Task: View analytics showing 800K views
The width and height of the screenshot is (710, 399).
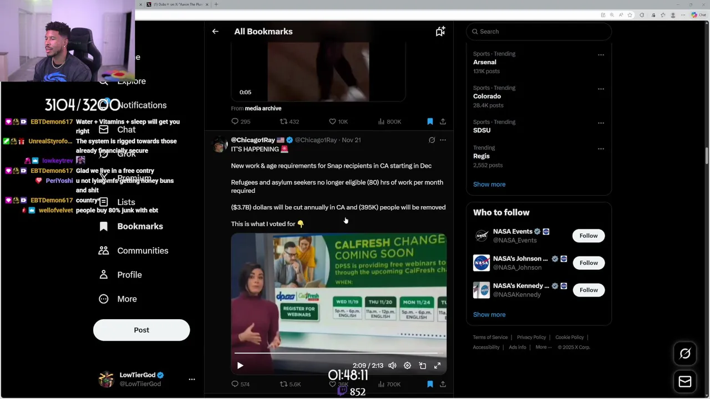Action: [389, 121]
